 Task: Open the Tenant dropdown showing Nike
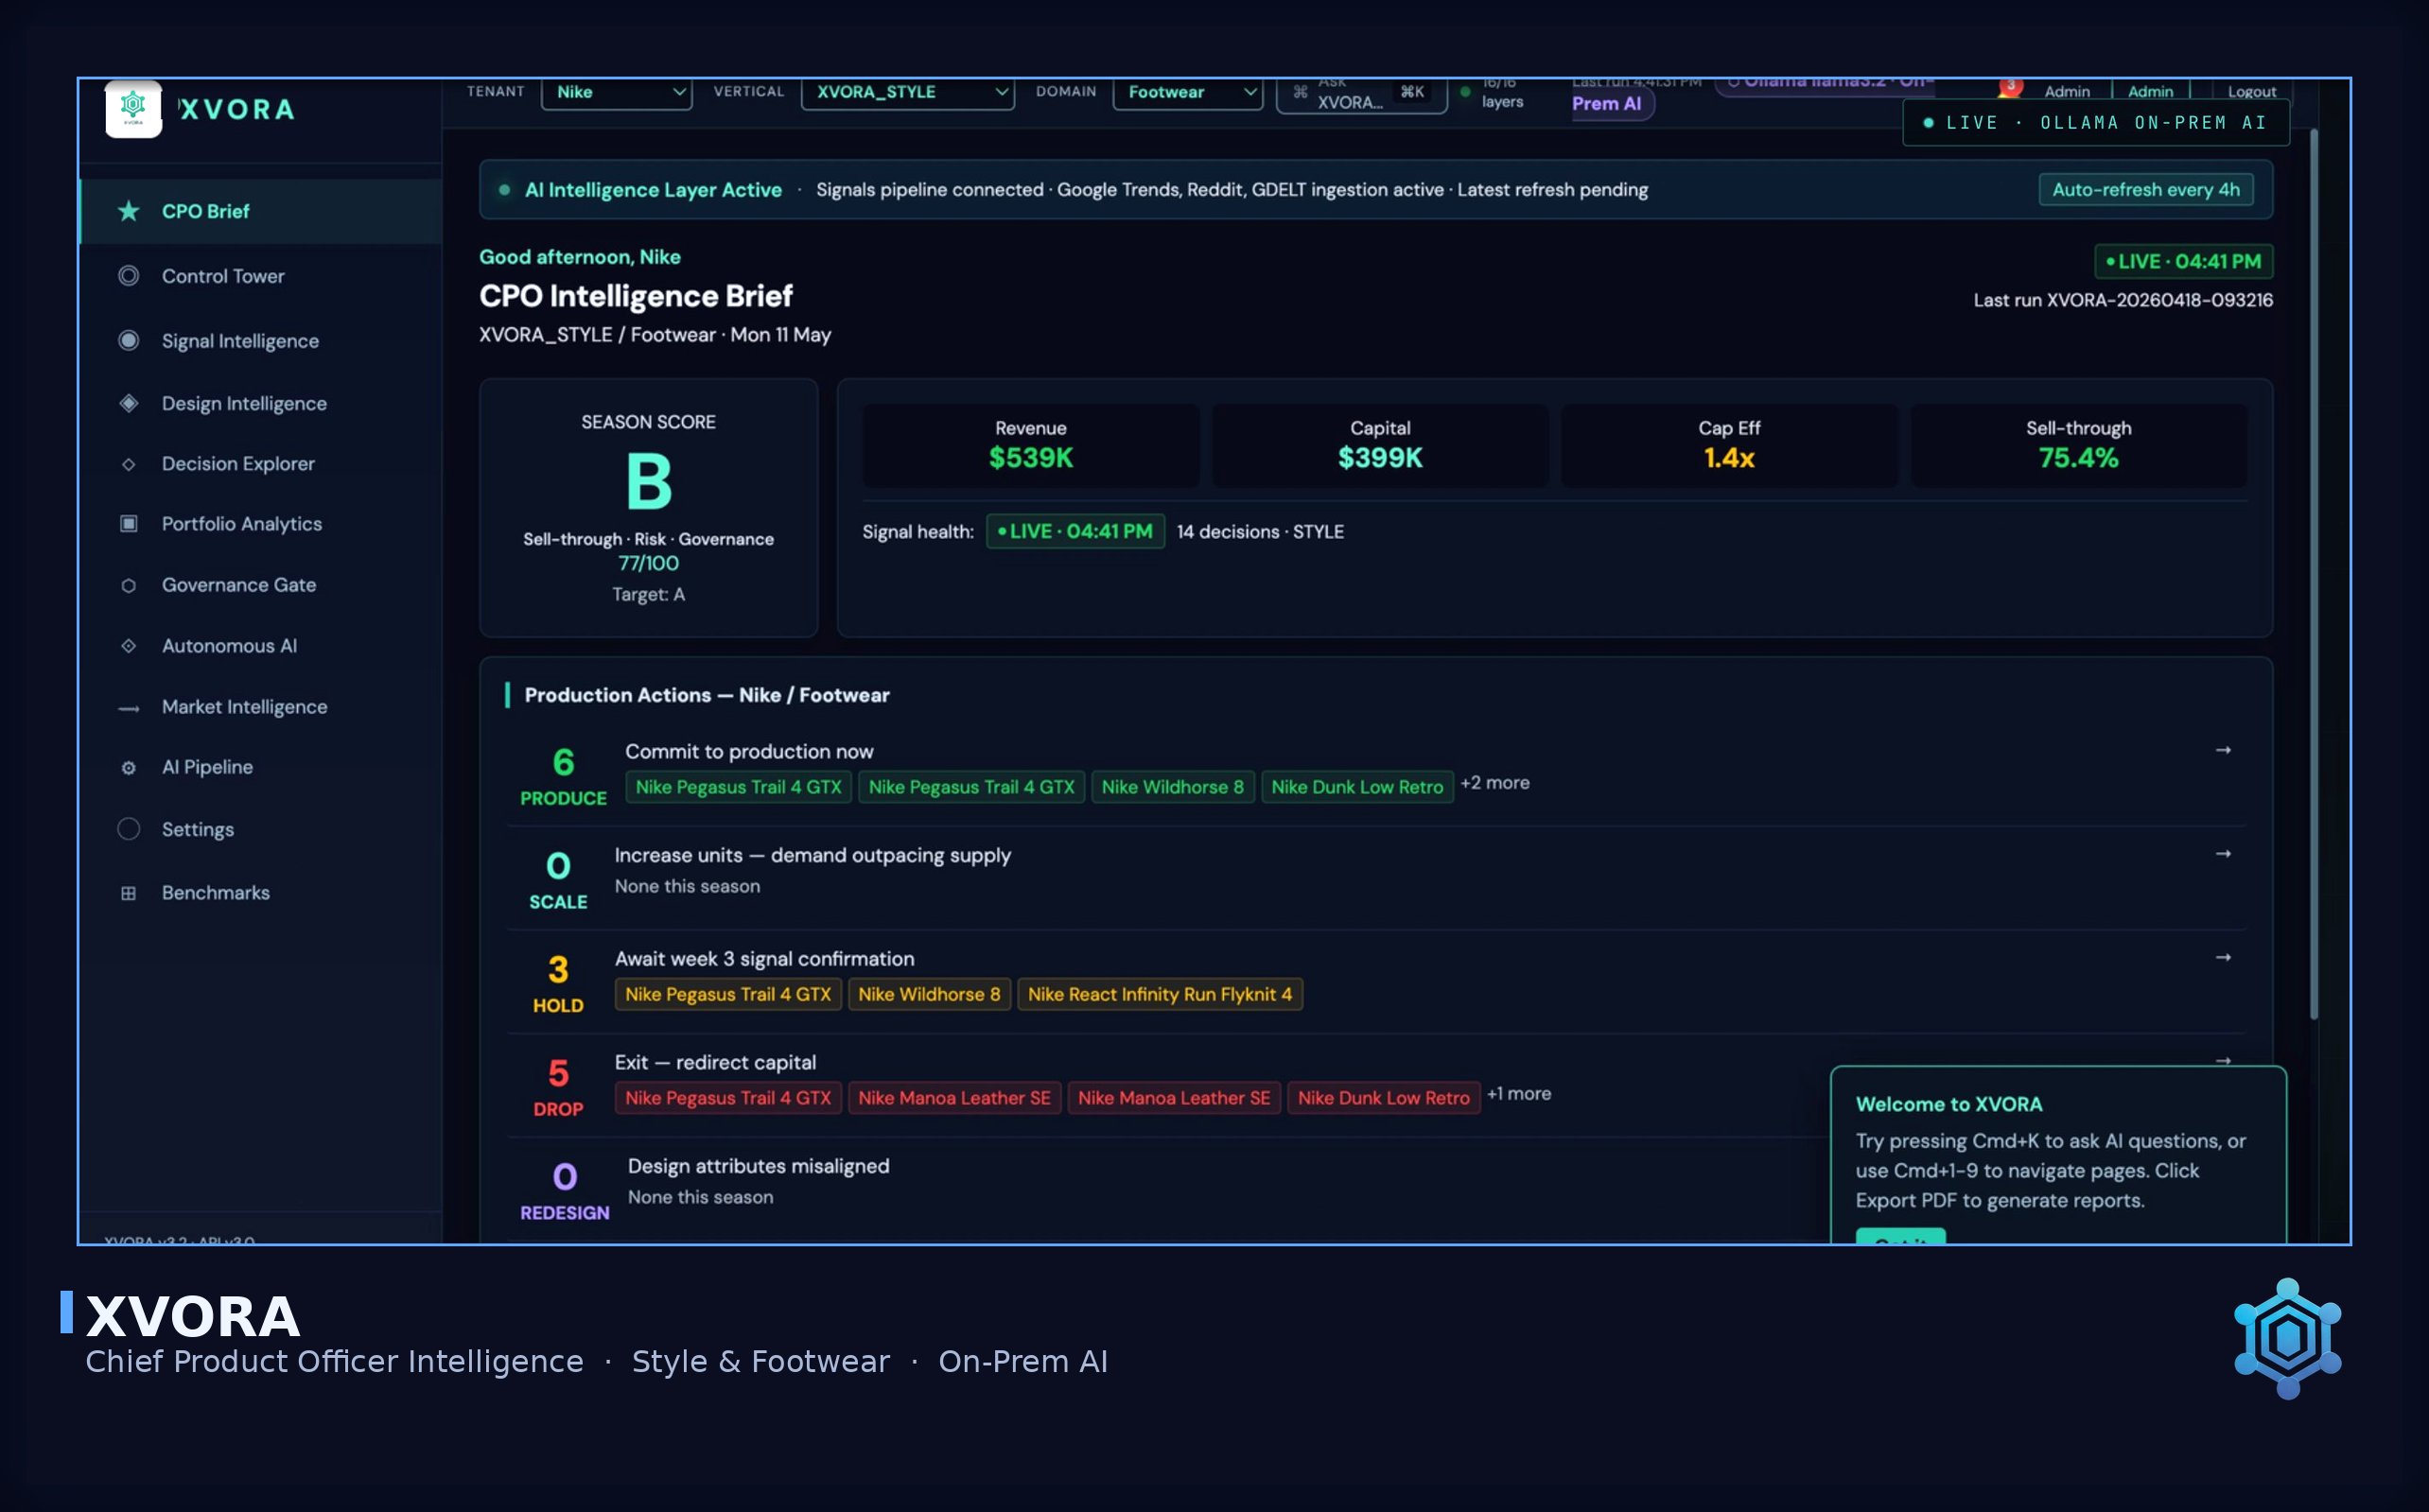(616, 92)
